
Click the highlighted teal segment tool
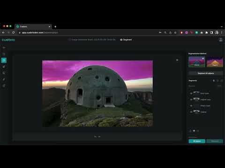(x=4, y=60)
